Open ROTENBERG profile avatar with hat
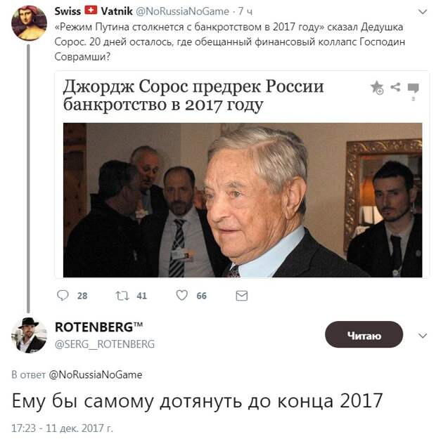The height and width of the screenshot is (439, 436). (29, 335)
